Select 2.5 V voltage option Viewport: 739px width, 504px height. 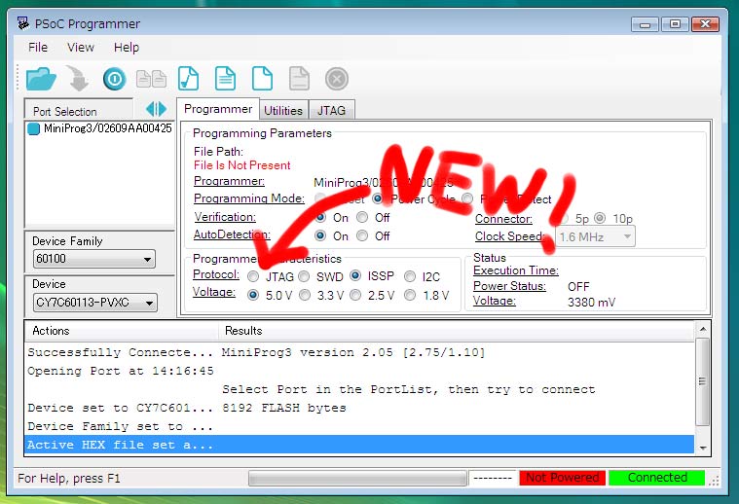[355, 296]
